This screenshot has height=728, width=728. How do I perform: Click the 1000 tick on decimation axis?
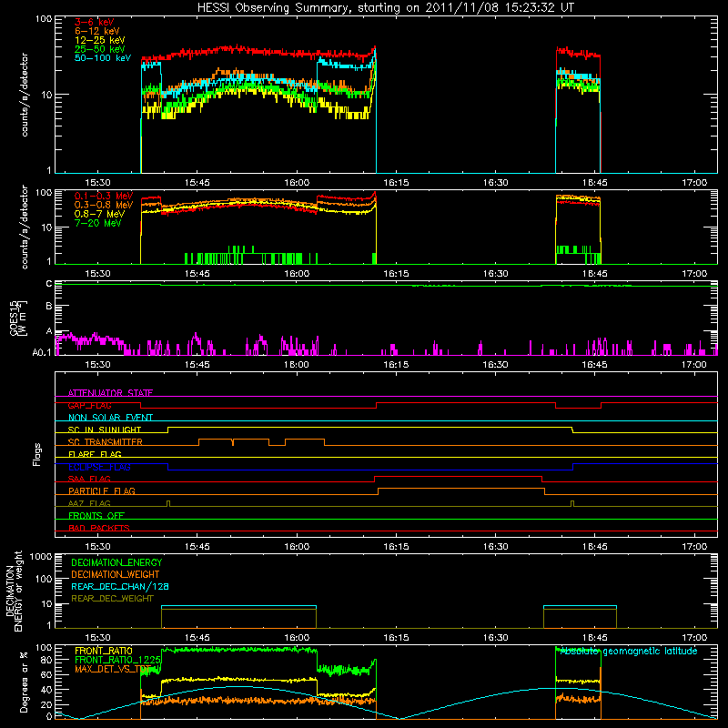tap(41, 557)
